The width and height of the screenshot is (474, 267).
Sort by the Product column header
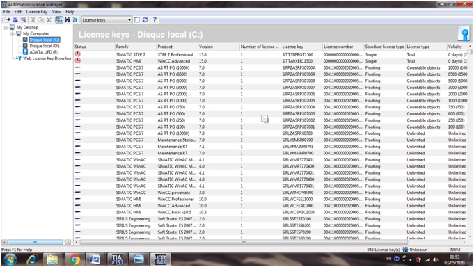click(x=177, y=47)
